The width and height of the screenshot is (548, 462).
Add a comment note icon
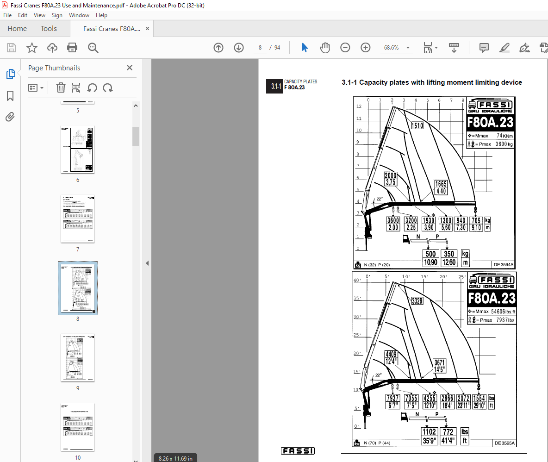[x=484, y=48]
